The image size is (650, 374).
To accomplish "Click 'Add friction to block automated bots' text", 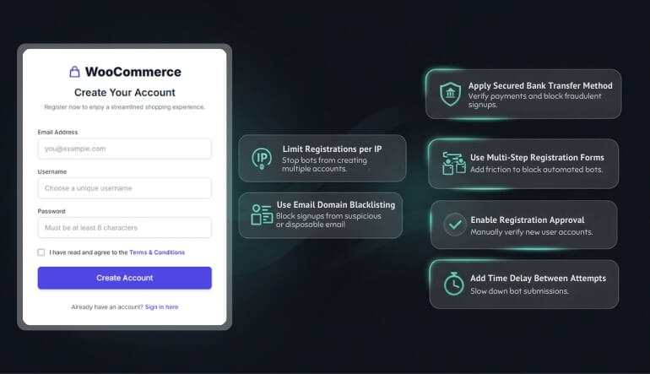I will point(536,170).
